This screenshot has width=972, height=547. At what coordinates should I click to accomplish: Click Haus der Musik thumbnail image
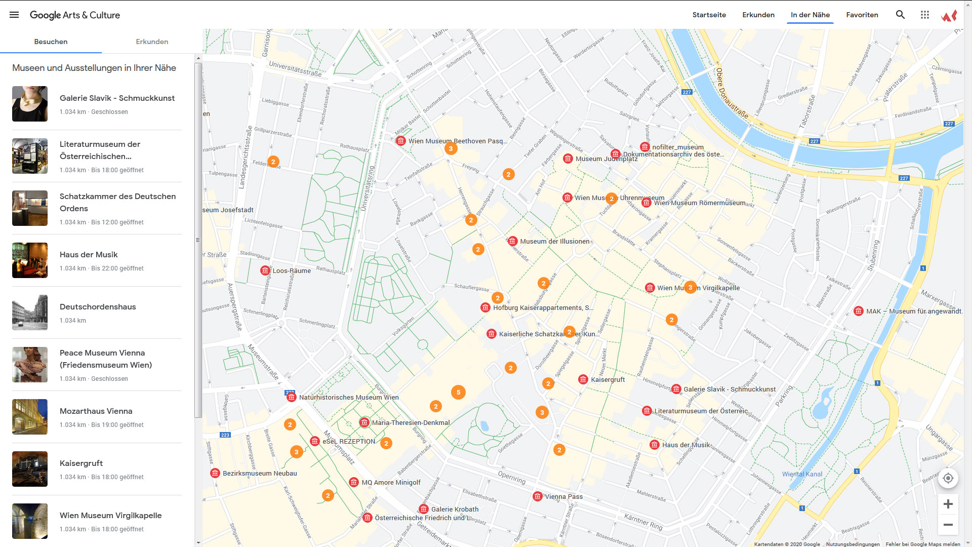(30, 260)
